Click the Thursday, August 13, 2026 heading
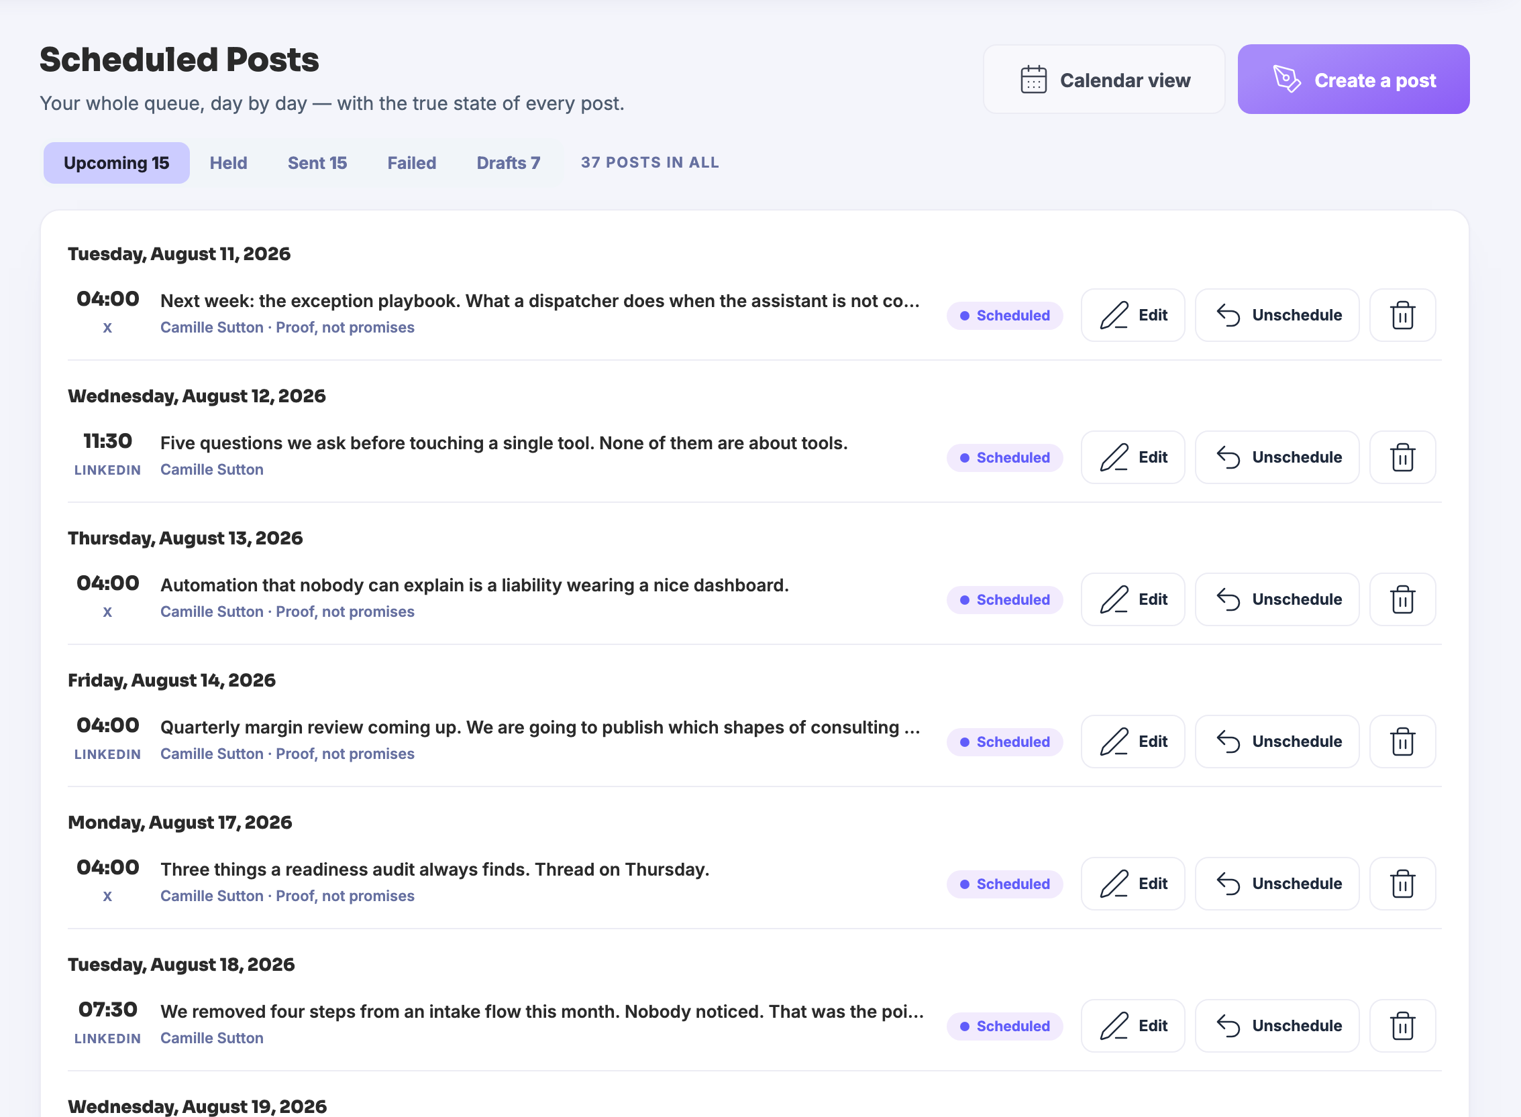The height and width of the screenshot is (1117, 1521). 185,538
